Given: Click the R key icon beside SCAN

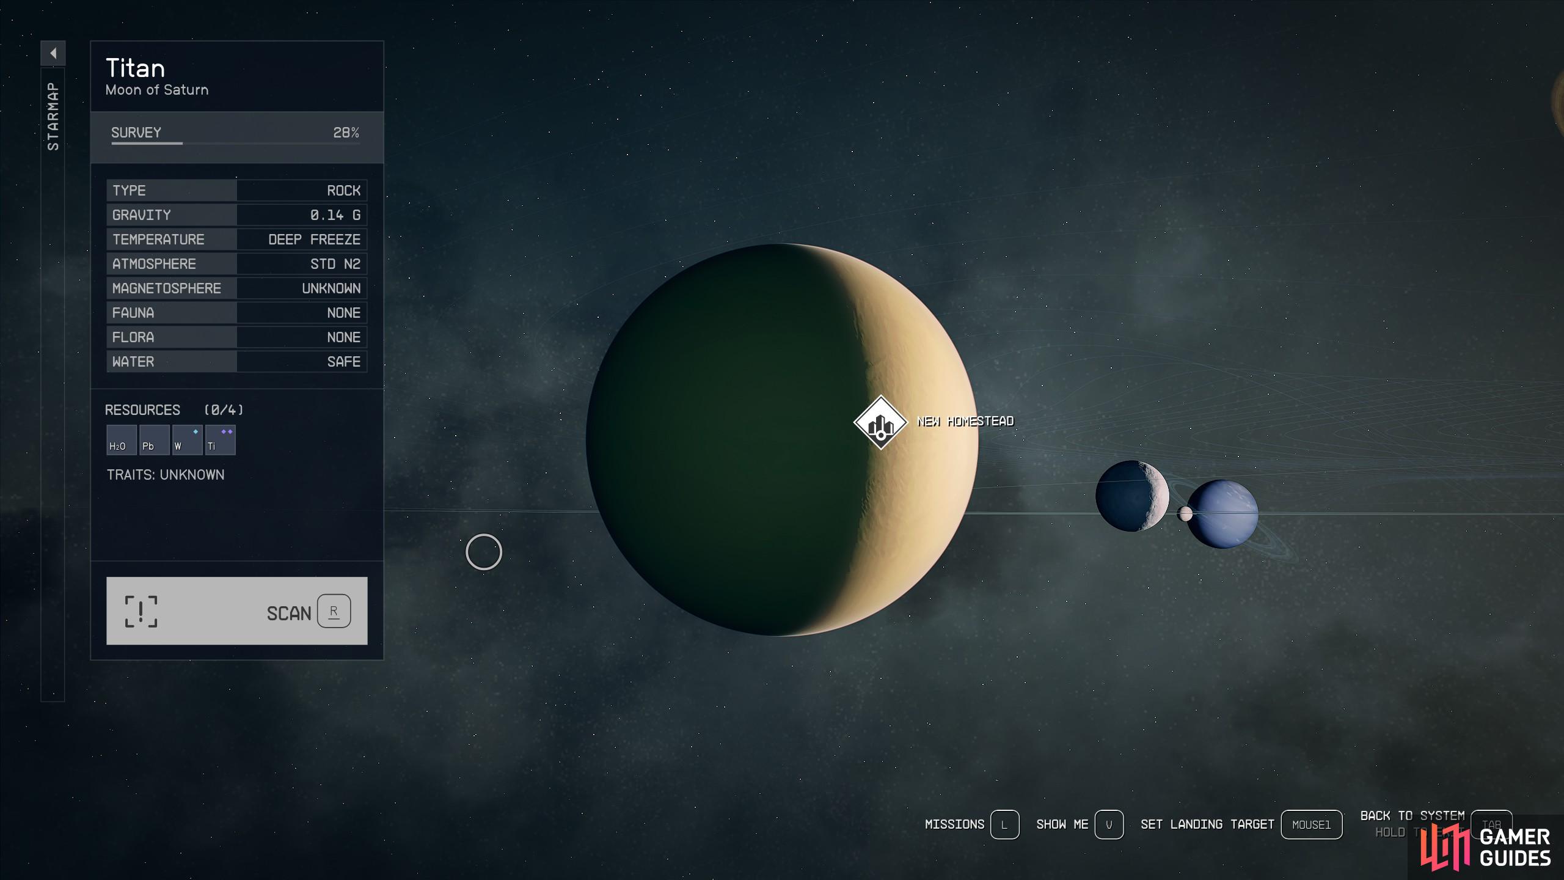Looking at the screenshot, I should [334, 611].
